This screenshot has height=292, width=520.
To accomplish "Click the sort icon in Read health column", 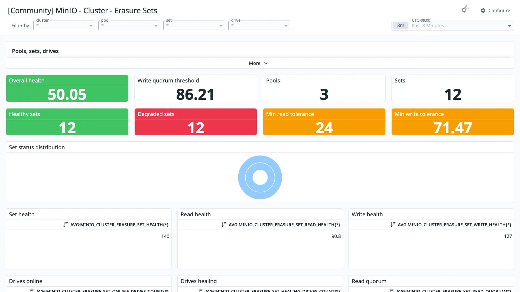I will pyautogui.click(x=224, y=225).
